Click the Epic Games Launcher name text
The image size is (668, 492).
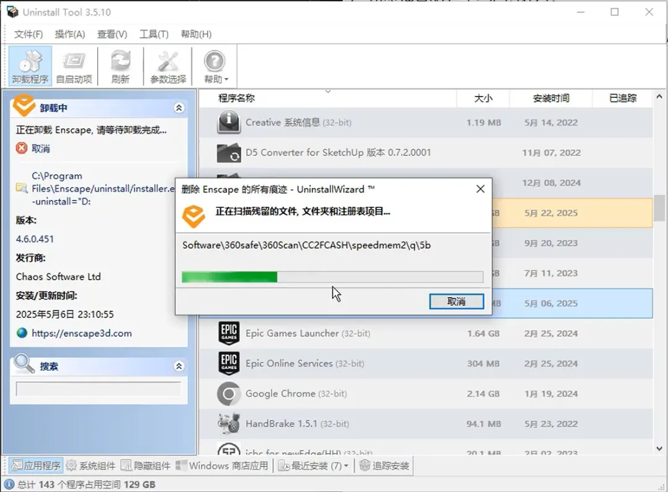[x=292, y=333]
